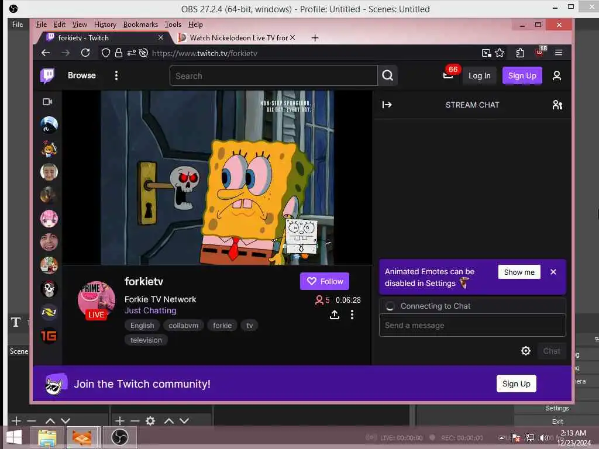Image resolution: width=599 pixels, height=449 pixels.
Task: Open the orange 1G channel avatar
Action: click(49, 336)
